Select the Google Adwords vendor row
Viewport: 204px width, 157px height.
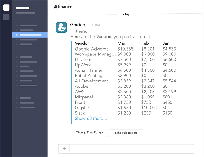(x=92, y=49)
